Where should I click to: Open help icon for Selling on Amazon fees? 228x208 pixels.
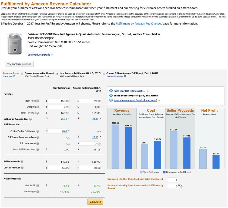(x=30, y=119)
